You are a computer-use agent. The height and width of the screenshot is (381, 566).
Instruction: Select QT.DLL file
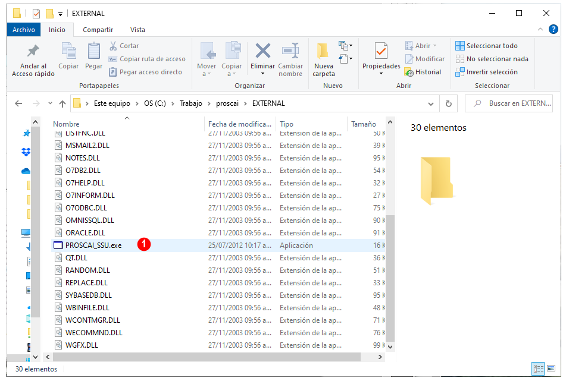76,258
